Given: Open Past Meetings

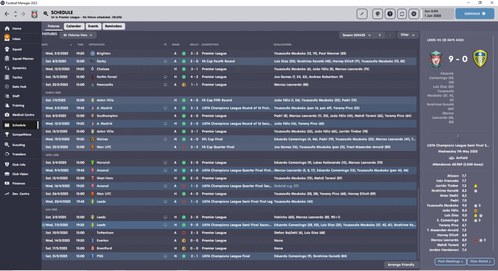Looking at the screenshot, I should (451, 261).
